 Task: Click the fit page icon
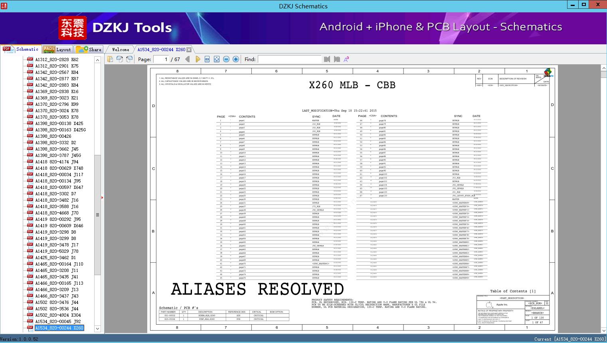click(217, 59)
